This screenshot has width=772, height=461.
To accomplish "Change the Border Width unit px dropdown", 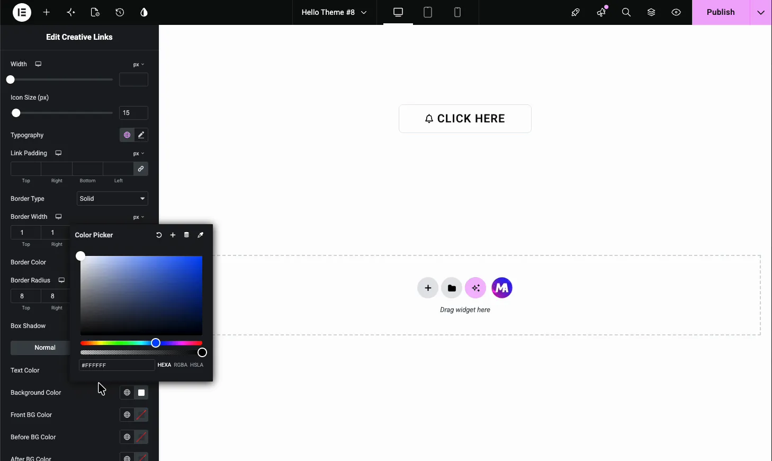I will pyautogui.click(x=139, y=217).
